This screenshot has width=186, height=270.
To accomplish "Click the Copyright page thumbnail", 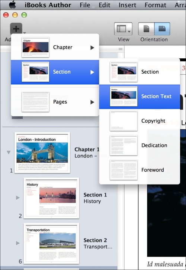I will [124, 121].
